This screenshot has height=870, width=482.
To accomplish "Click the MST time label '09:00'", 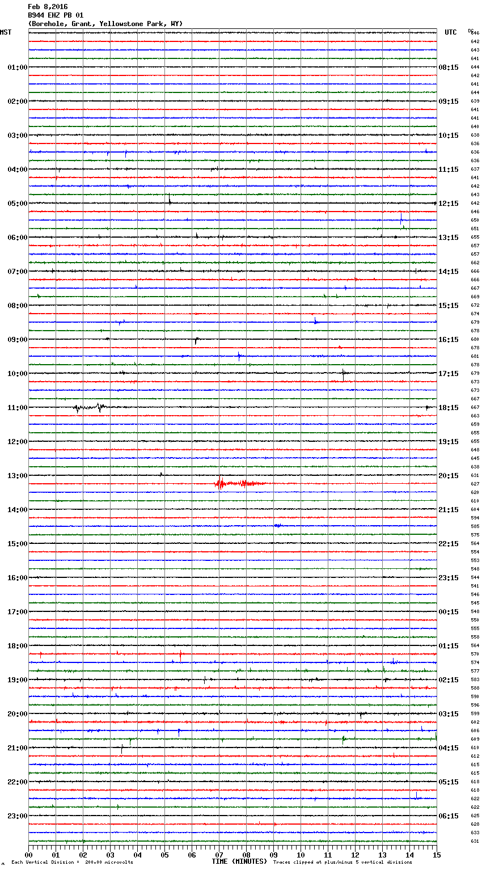I will point(18,340).
